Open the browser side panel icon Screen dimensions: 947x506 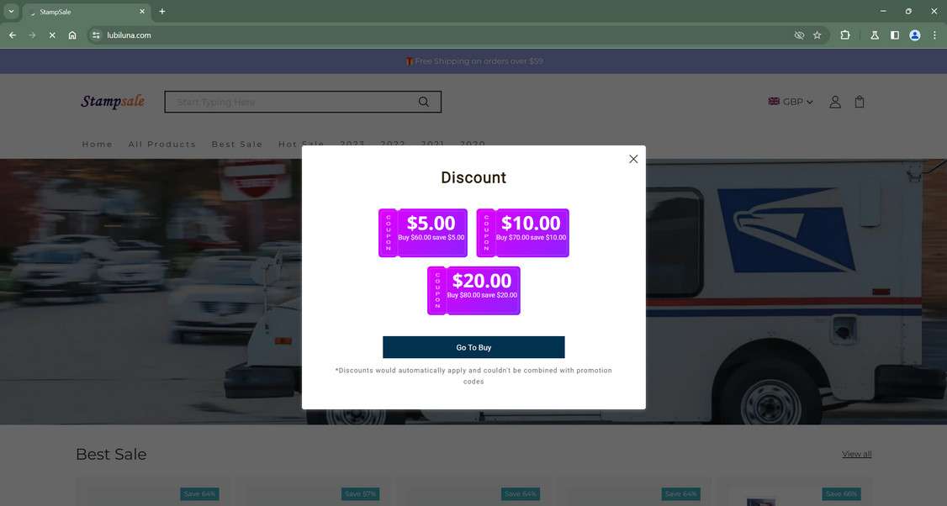point(894,35)
